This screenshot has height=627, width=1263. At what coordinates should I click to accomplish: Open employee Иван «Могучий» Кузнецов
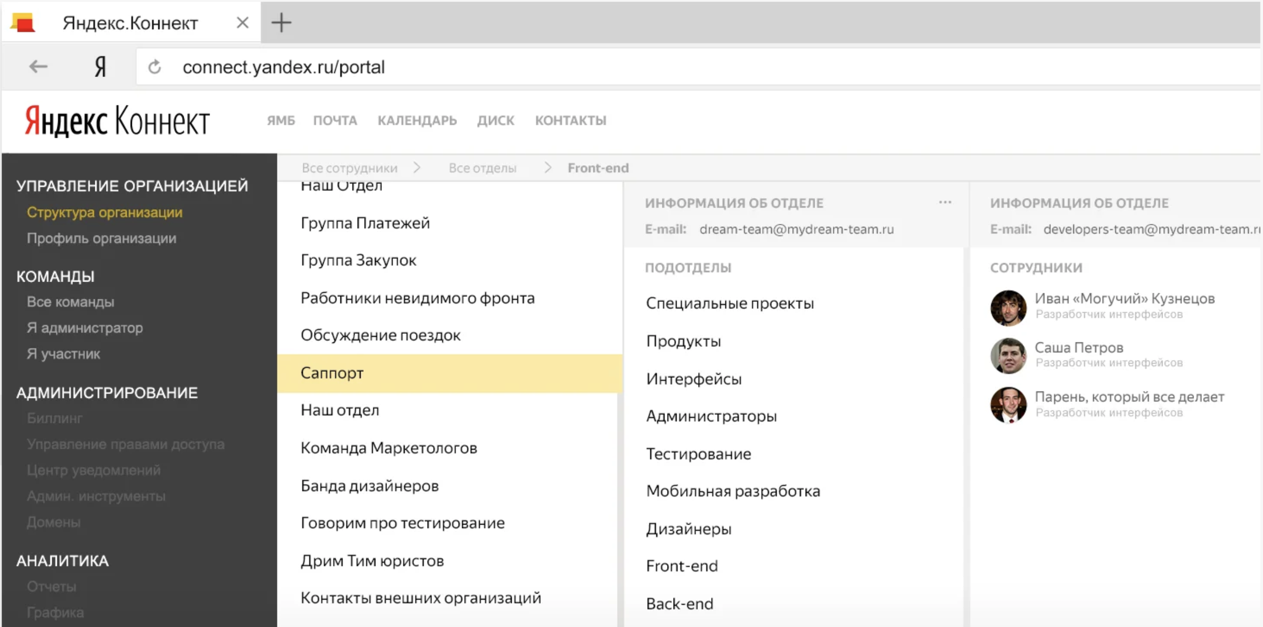tap(1125, 299)
